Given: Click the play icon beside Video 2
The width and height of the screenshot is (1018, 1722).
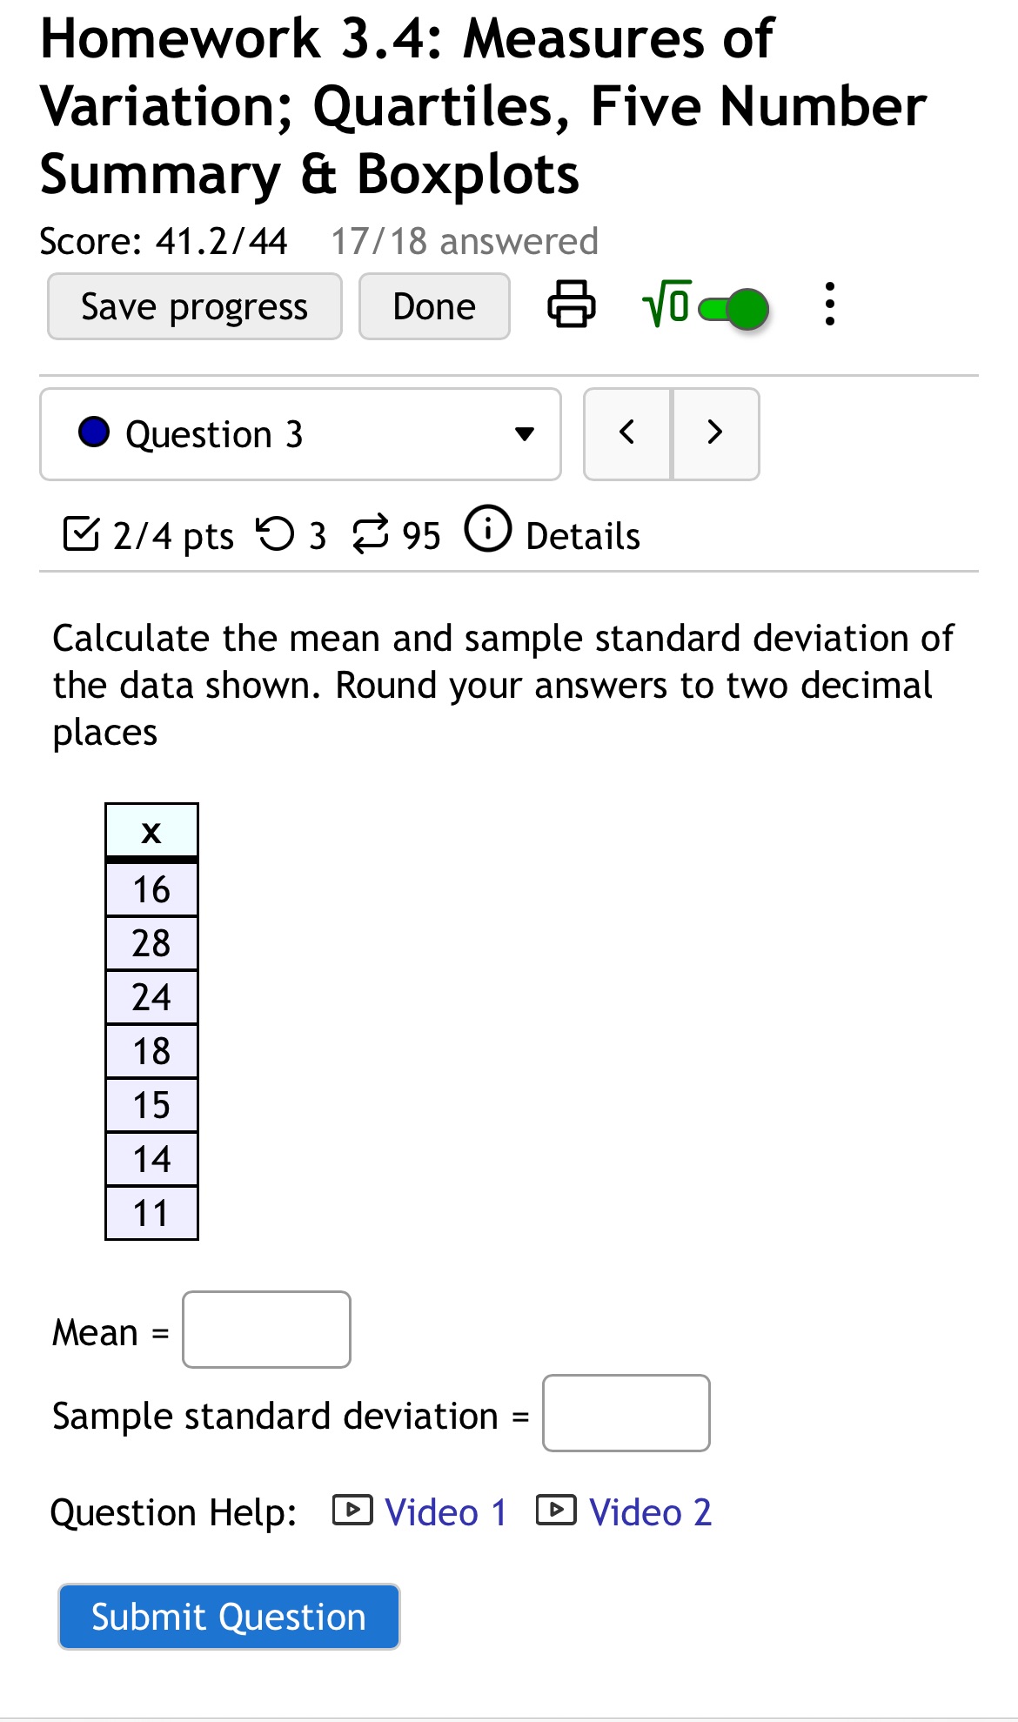Looking at the screenshot, I should coord(557,1511).
